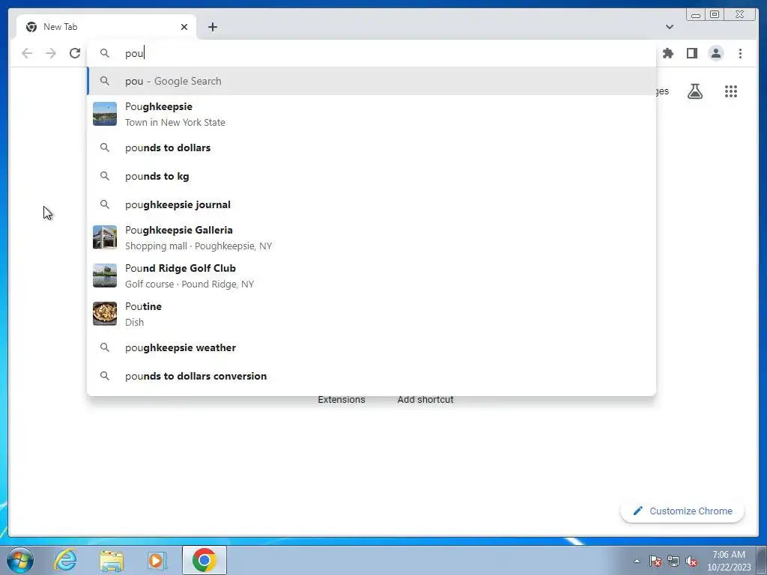Image resolution: width=767 pixels, height=575 pixels.
Task: Open Chrome's three-dot menu
Action: 740,53
